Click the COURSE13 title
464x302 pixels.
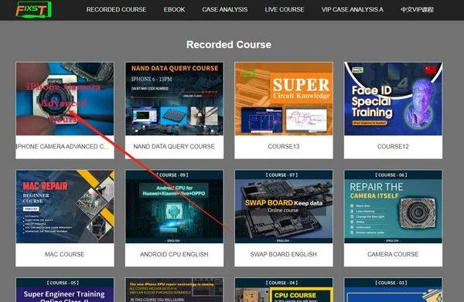coord(284,146)
